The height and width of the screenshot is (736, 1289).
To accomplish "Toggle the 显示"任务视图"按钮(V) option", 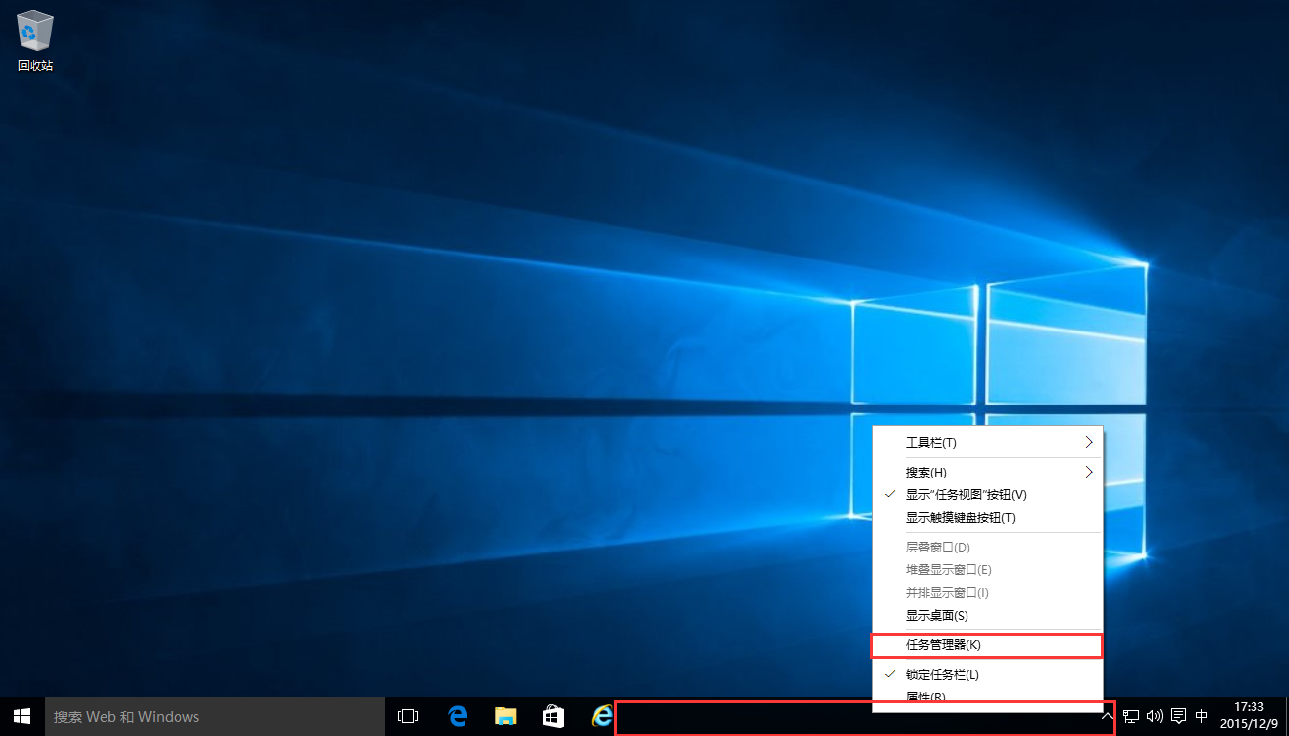I will [987, 494].
